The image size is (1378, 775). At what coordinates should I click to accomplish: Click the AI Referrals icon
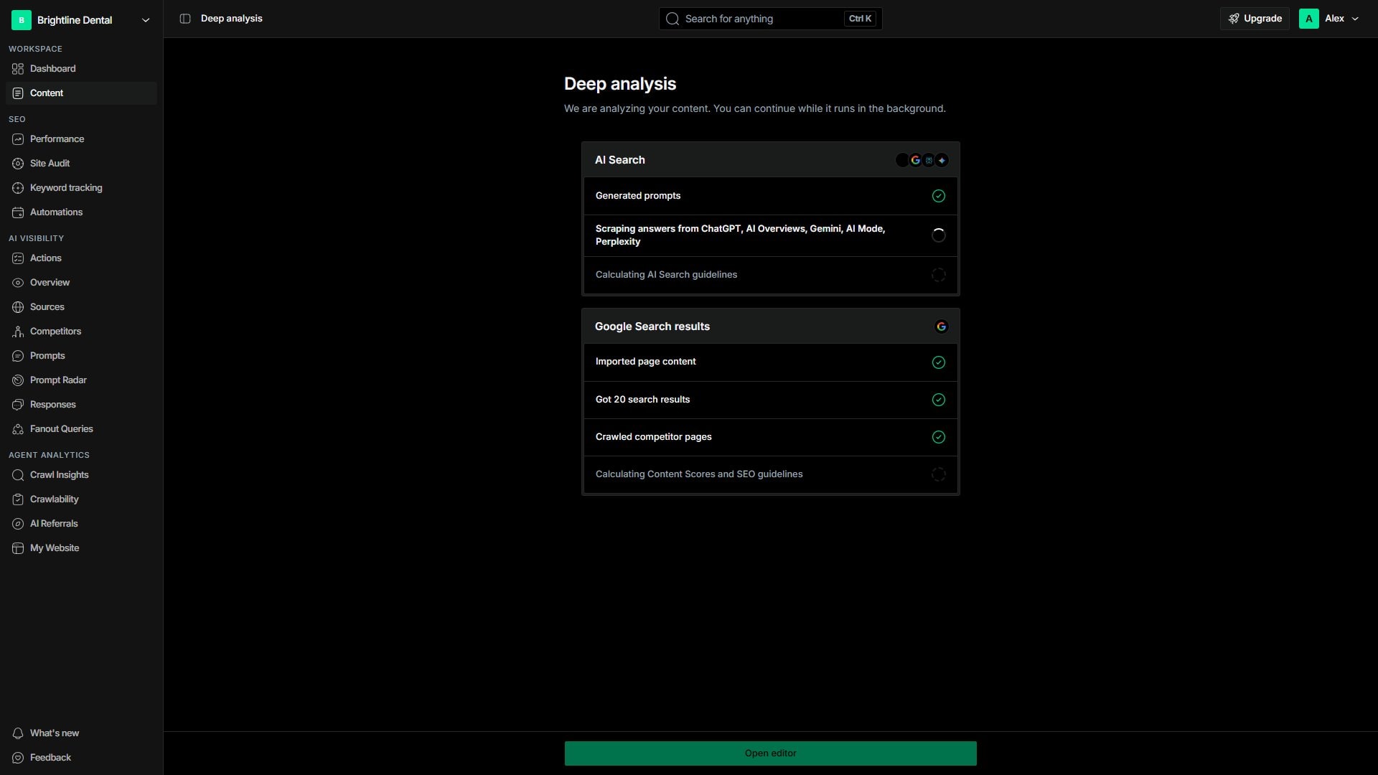(18, 524)
